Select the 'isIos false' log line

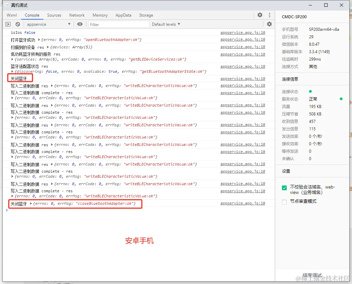23,32
